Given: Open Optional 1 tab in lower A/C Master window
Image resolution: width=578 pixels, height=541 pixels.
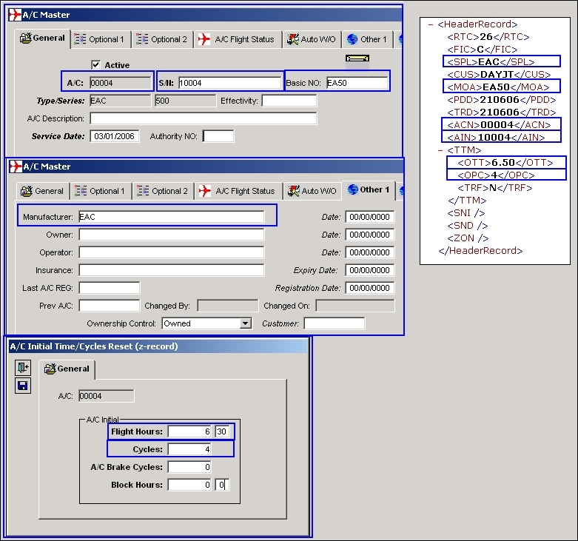Looking at the screenshot, I should click(x=101, y=191).
